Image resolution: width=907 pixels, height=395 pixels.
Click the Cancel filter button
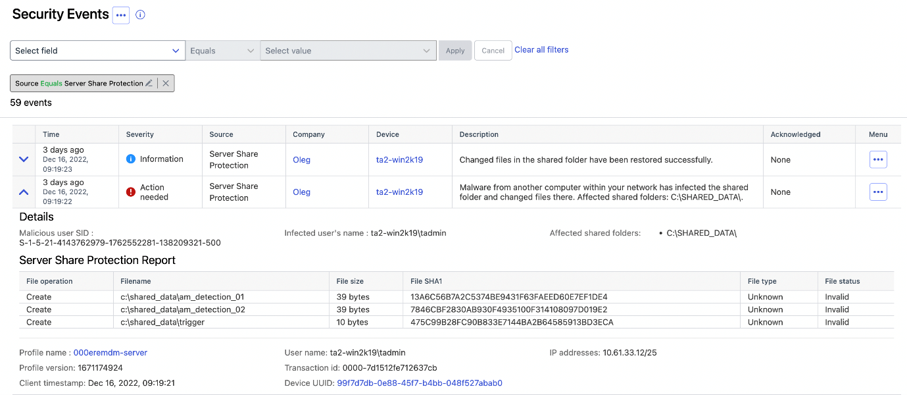point(493,51)
